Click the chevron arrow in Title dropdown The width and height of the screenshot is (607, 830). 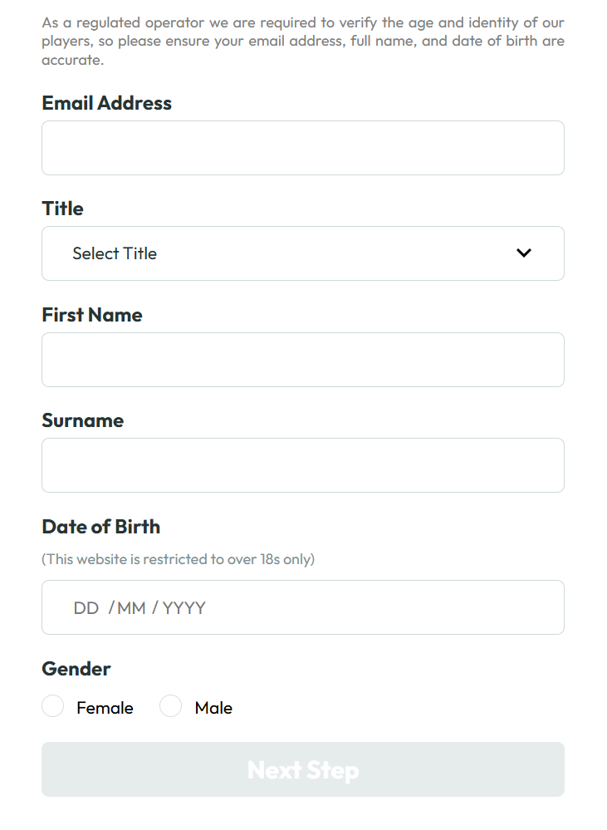tap(523, 253)
